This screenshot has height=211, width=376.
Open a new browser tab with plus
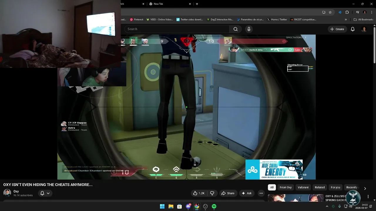coord(197,4)
